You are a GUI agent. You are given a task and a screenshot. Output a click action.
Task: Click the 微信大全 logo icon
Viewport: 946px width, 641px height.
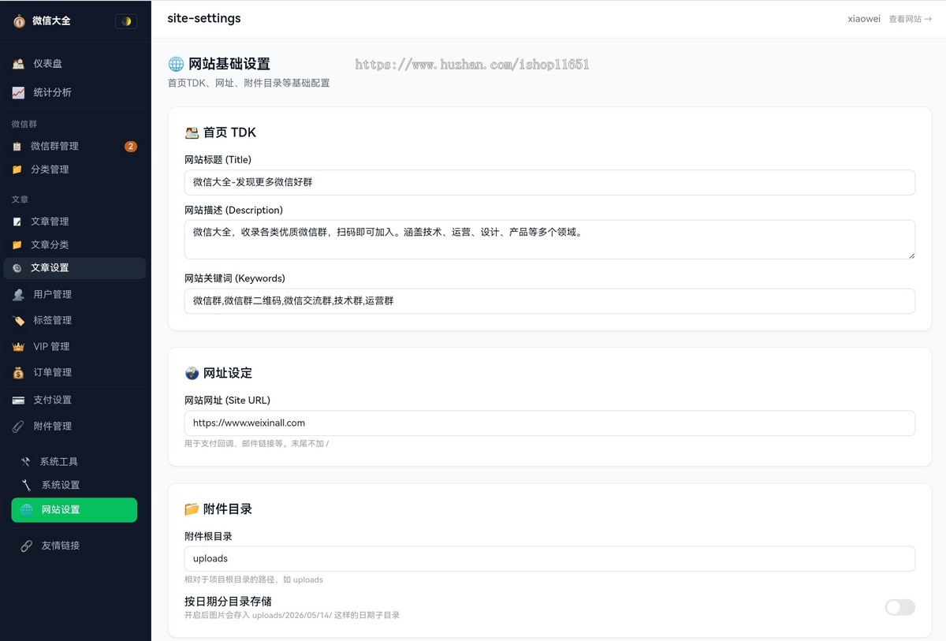click(x=19, y=21)
